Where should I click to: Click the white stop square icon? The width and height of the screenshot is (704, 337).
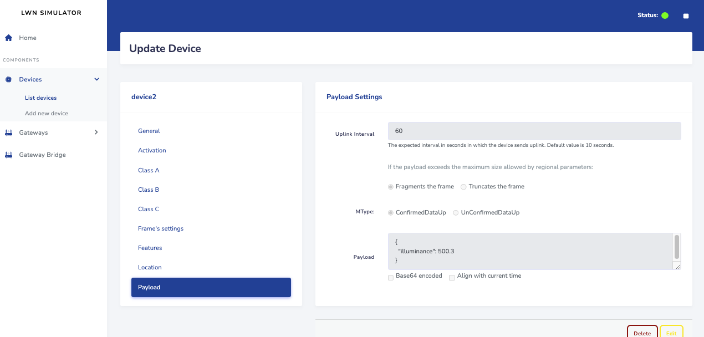pos(686,16)
